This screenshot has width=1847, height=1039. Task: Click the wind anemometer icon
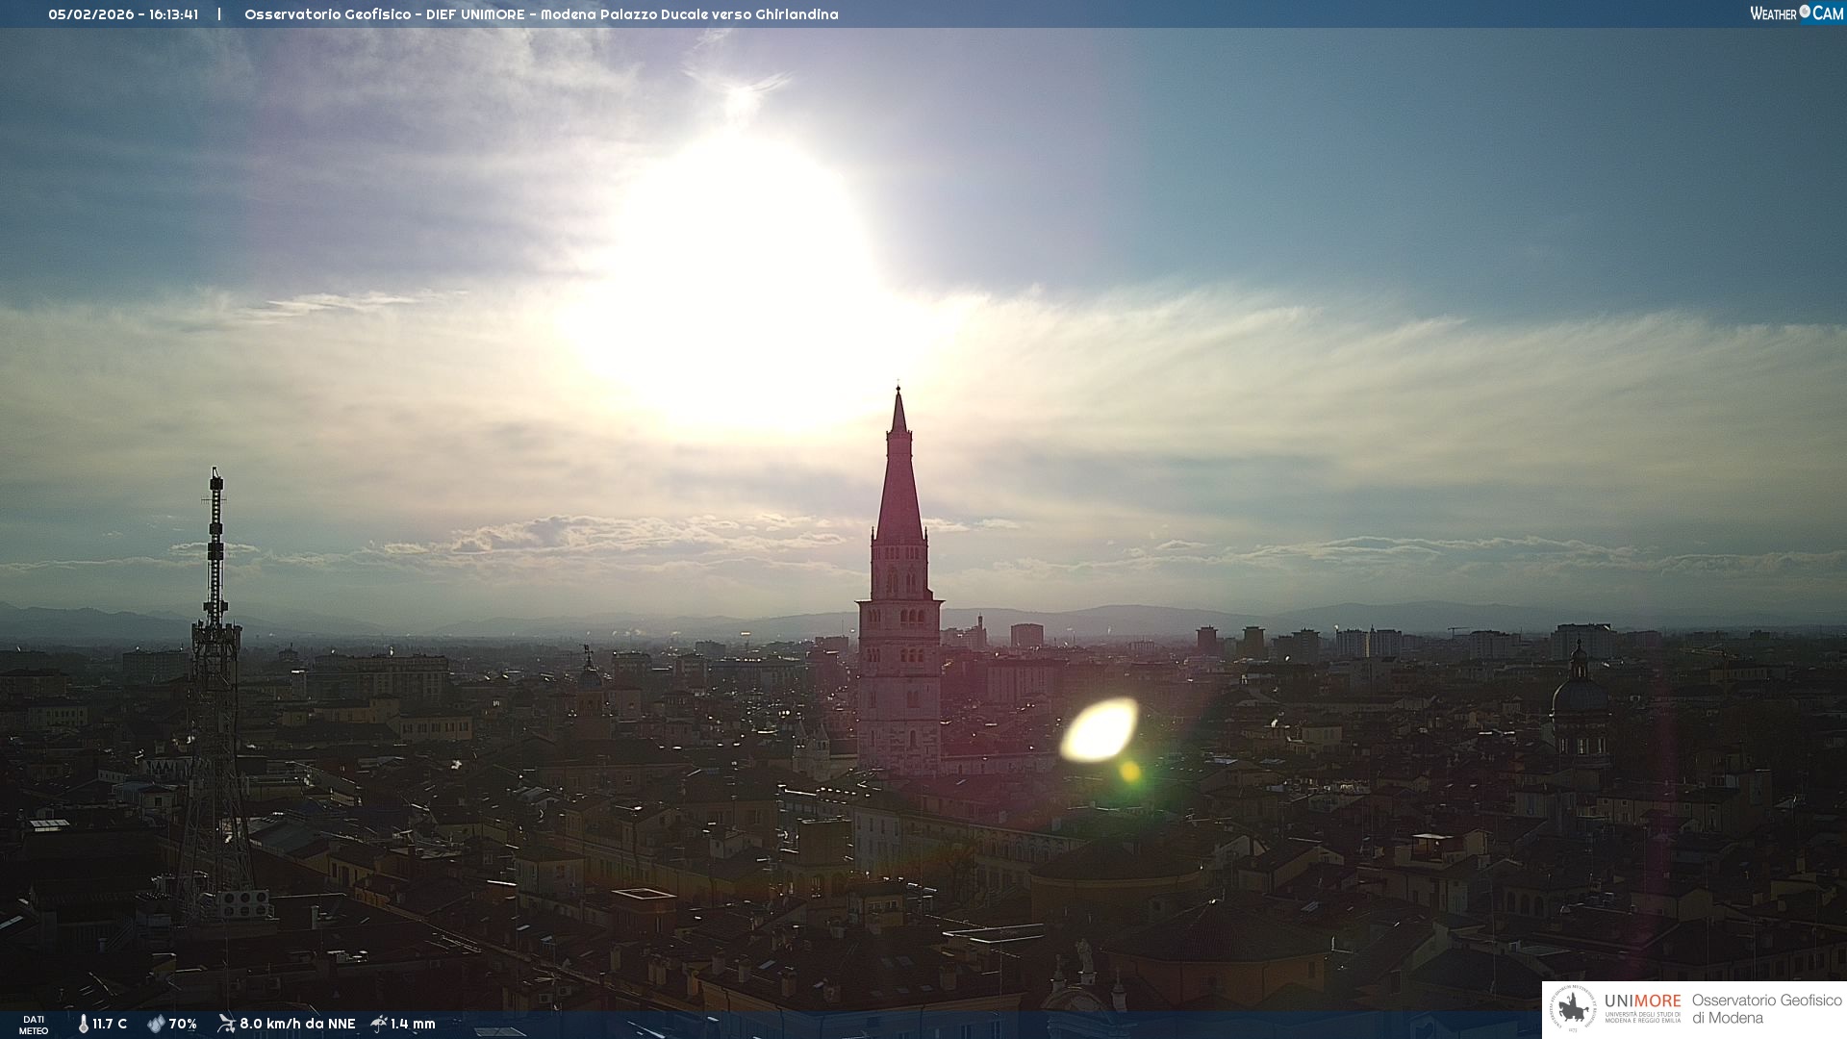226,1024
